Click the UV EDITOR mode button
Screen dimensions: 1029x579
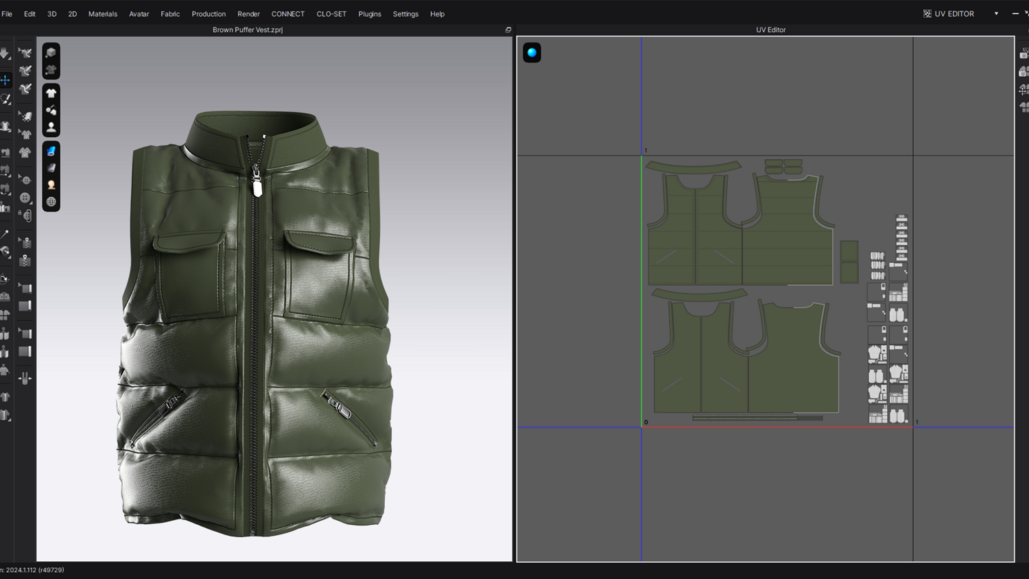pyautogui.click(x=949, y=14)
